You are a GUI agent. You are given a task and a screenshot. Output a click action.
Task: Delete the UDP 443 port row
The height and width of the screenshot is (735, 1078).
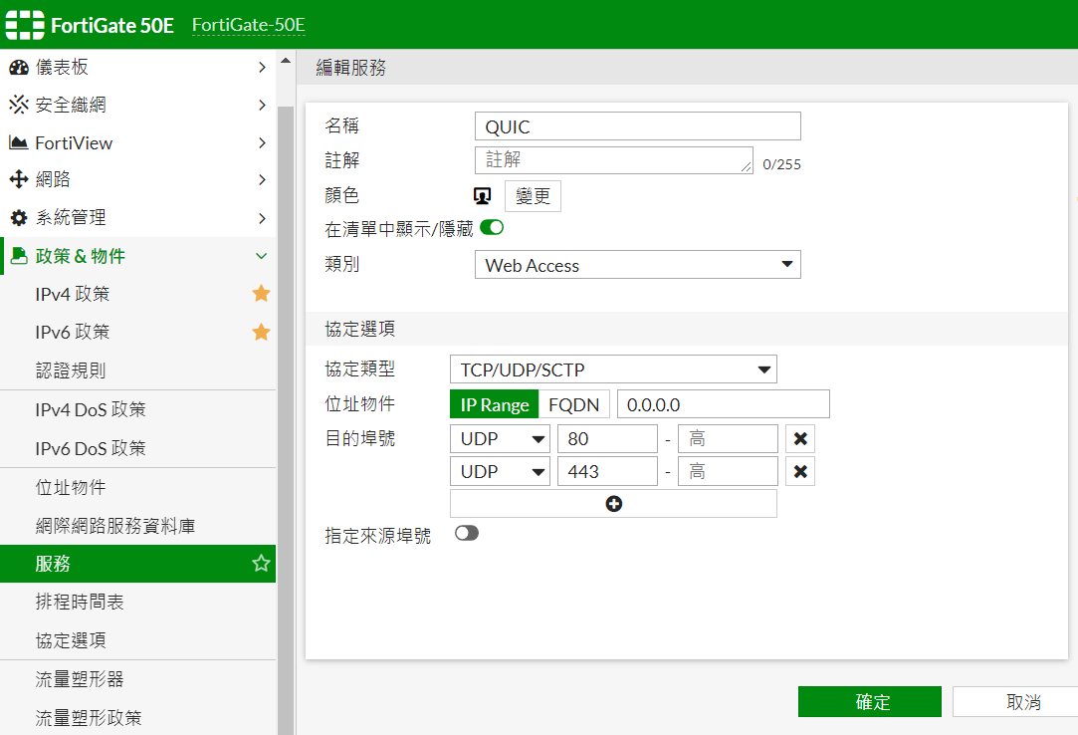799,471
